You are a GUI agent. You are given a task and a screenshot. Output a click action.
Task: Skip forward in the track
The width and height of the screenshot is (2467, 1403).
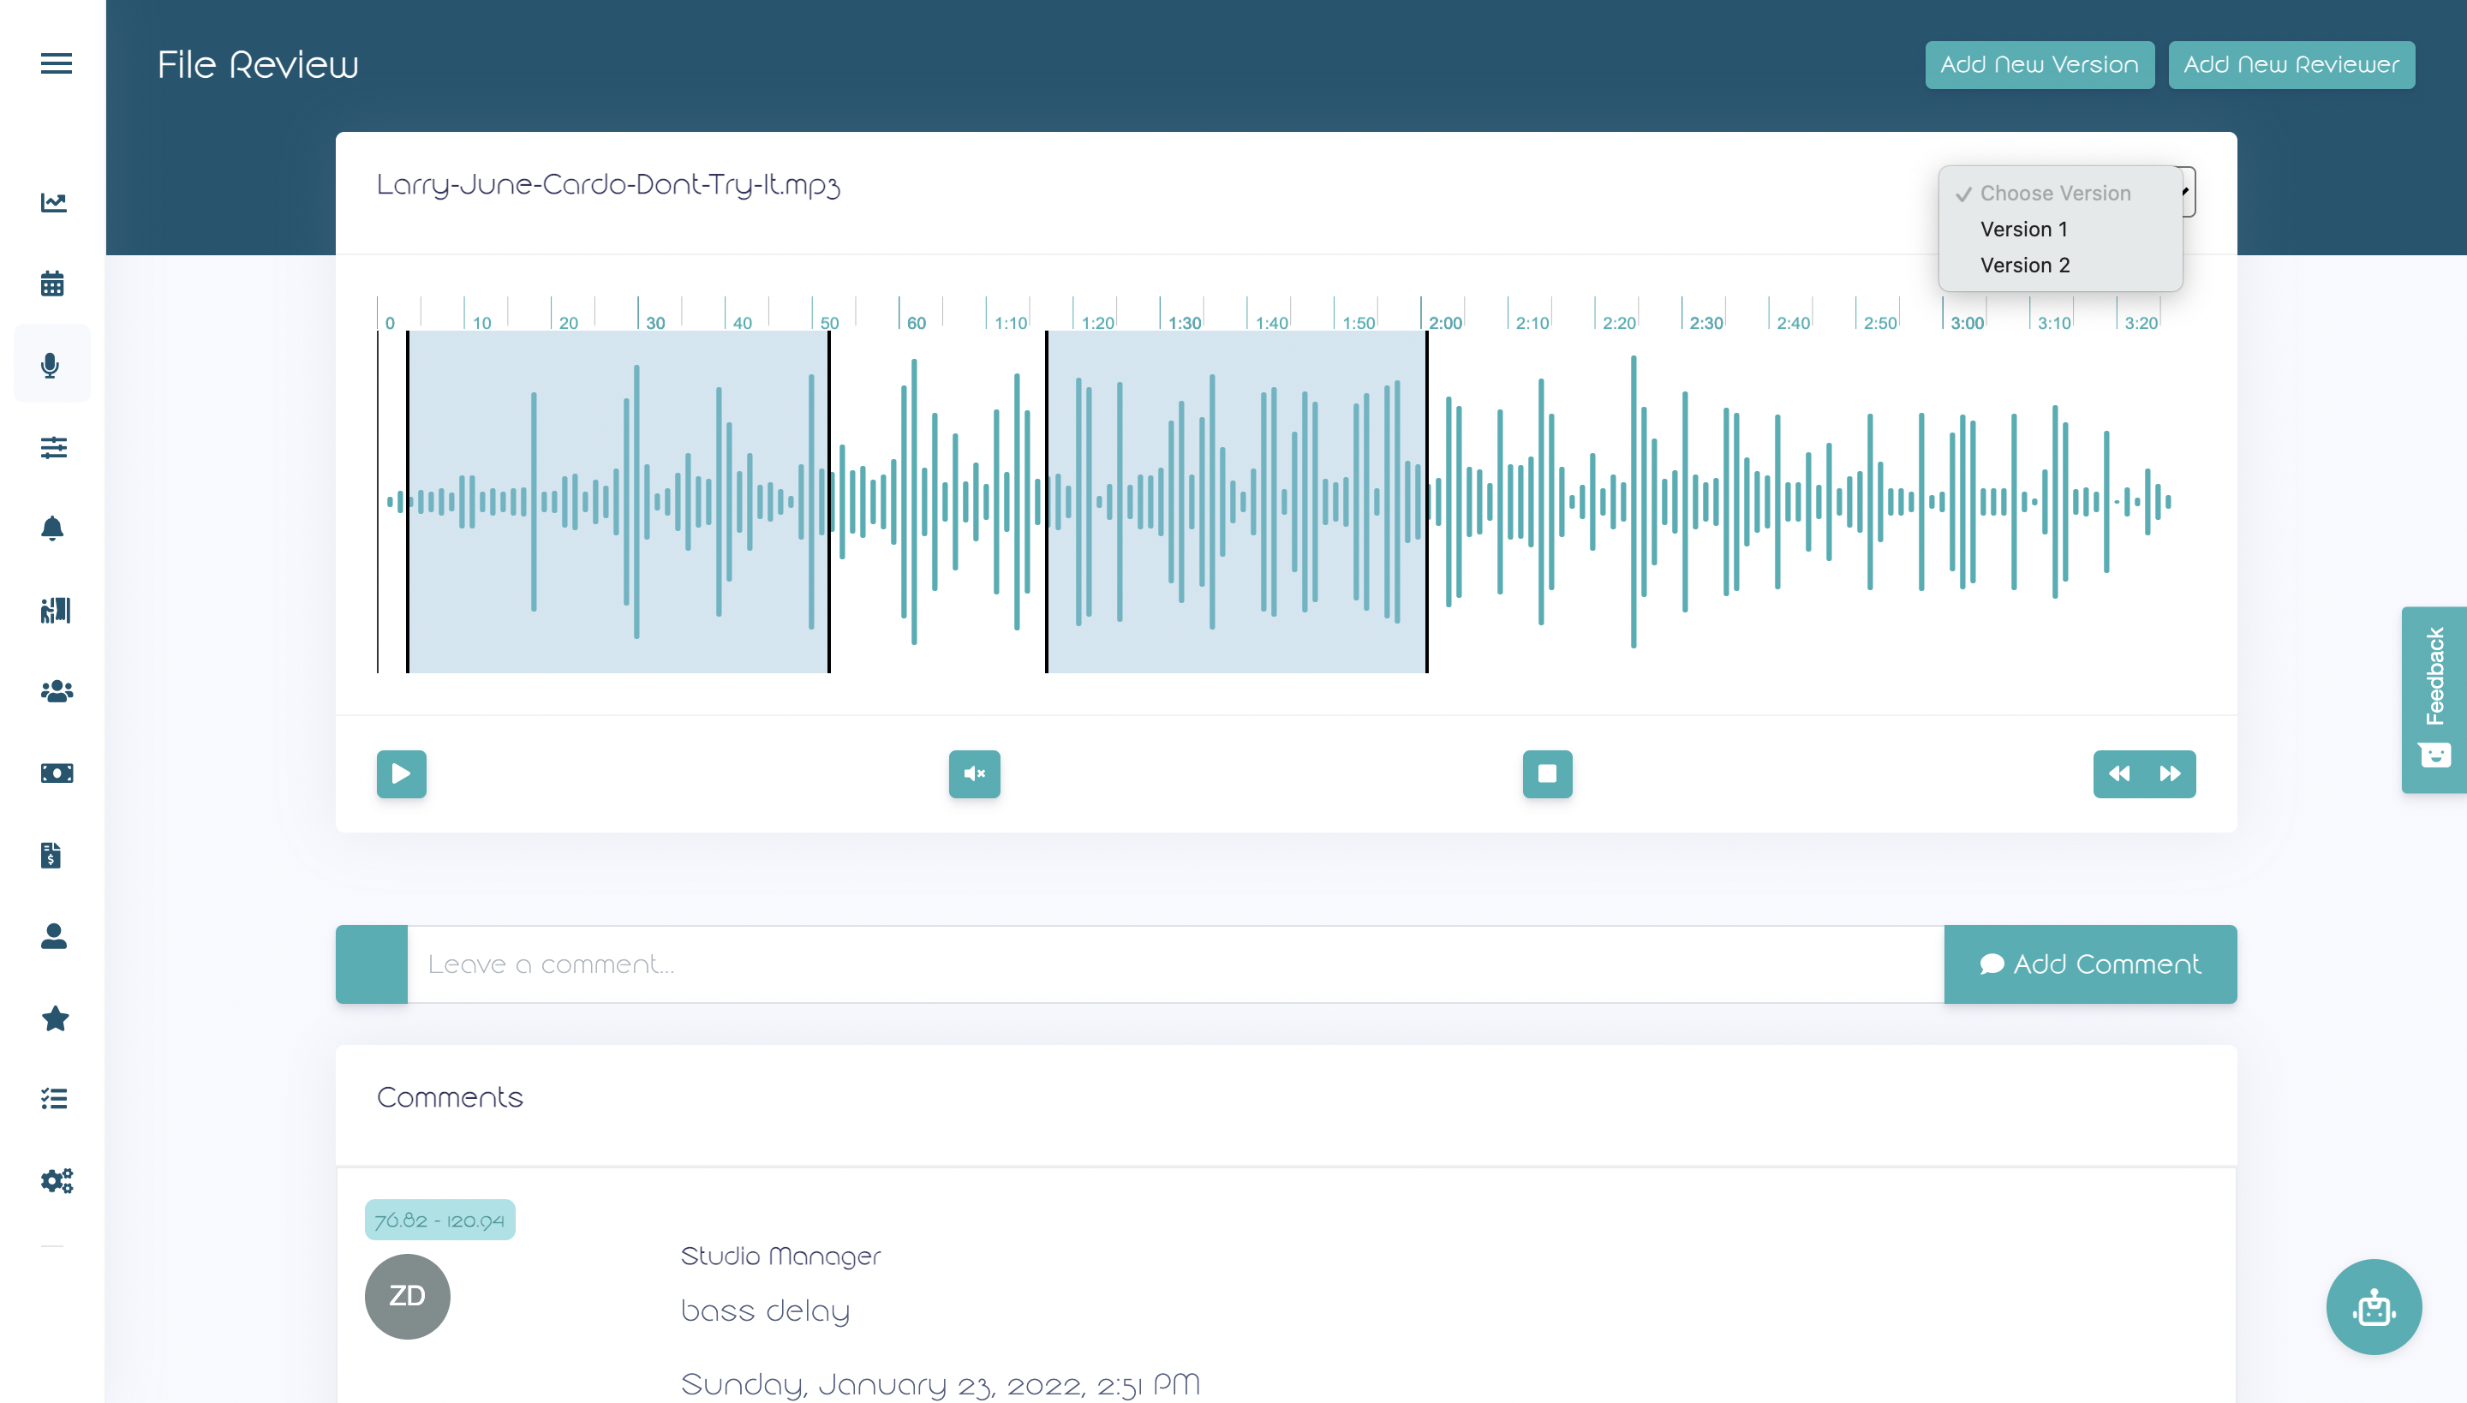(2171, 773)
